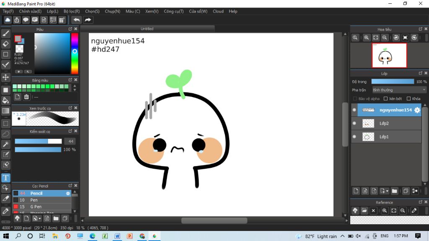Click the Navigator canvas thumbnail
The height and width of the screenshot is (241, 429).
pyautogui.click(x=389, y=56)
